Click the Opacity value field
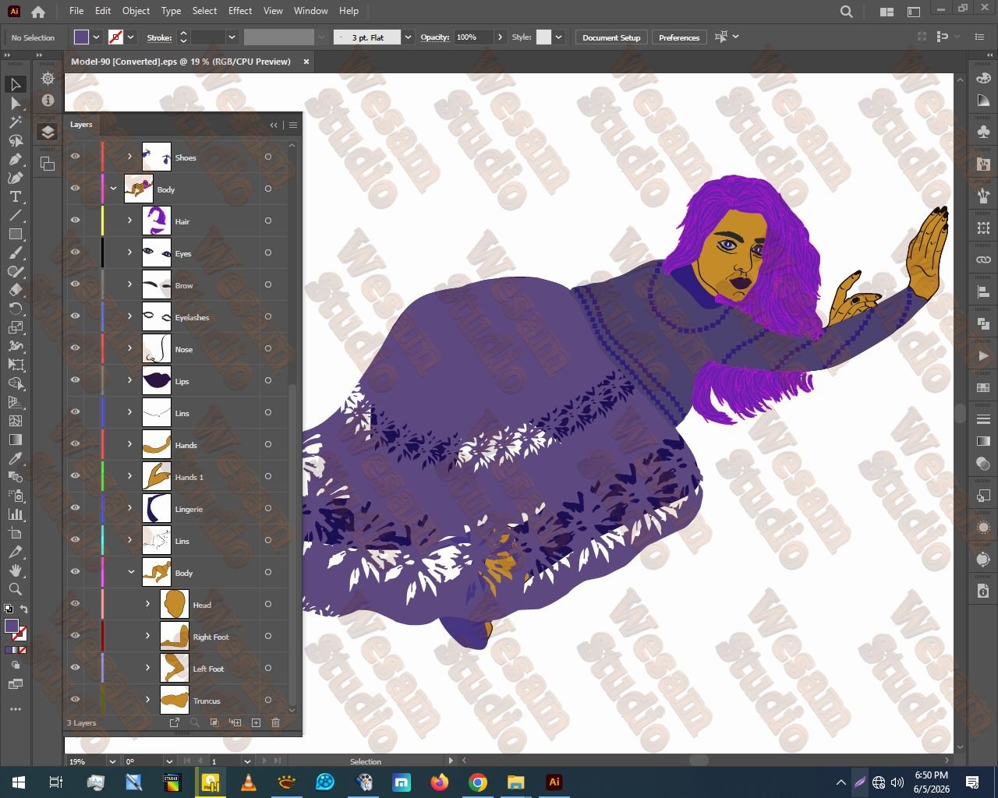998x798 pixels. [474, 37]
